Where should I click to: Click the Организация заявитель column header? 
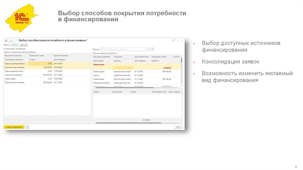point(16,60)
